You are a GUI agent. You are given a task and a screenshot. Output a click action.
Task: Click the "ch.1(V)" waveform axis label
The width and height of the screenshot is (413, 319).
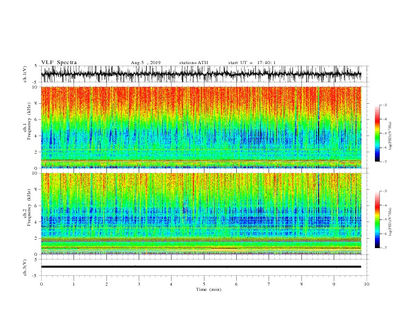[x=25, y=74]
